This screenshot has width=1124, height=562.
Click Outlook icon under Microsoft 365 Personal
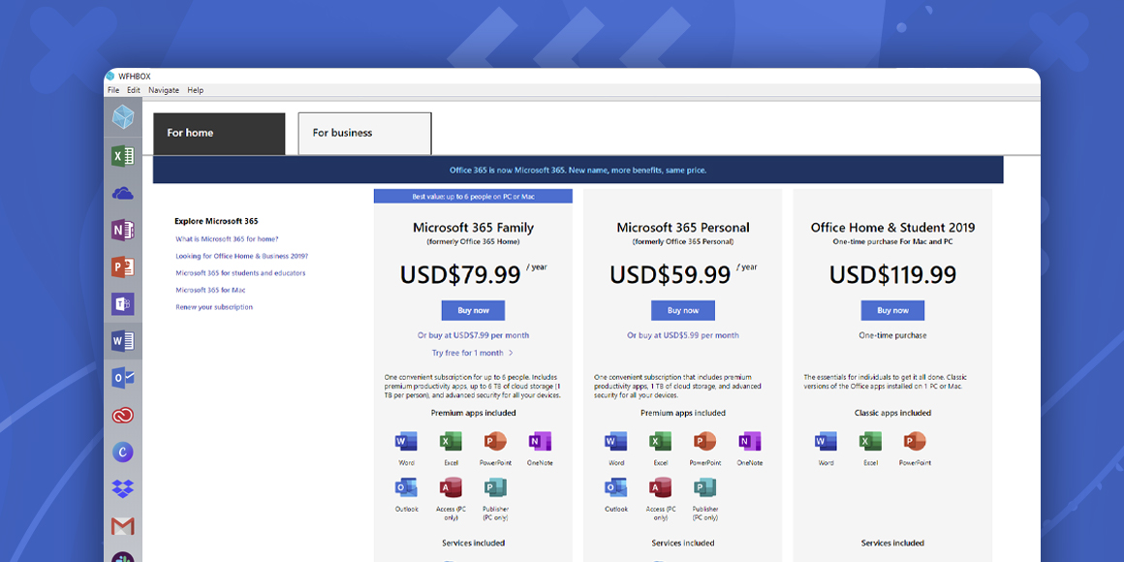click(x=615, y=488)
